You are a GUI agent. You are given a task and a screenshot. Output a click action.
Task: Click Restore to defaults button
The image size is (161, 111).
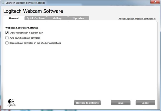(x=87, y=103)
